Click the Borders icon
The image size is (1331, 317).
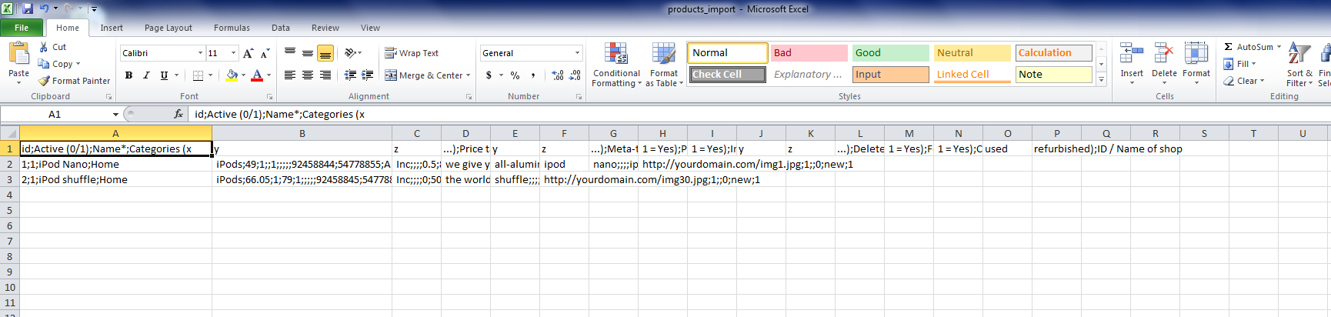tap(198, 75)
